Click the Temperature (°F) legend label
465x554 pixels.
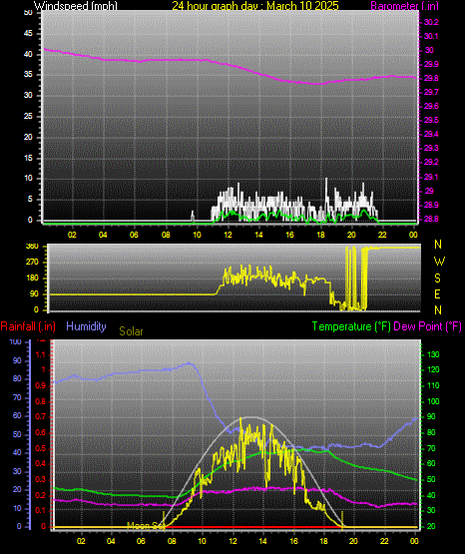(351, 326)
